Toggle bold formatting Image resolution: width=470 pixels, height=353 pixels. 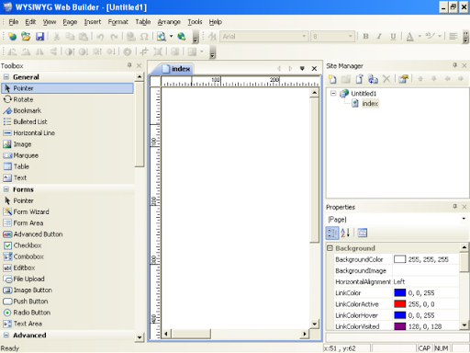pos(365,37)
